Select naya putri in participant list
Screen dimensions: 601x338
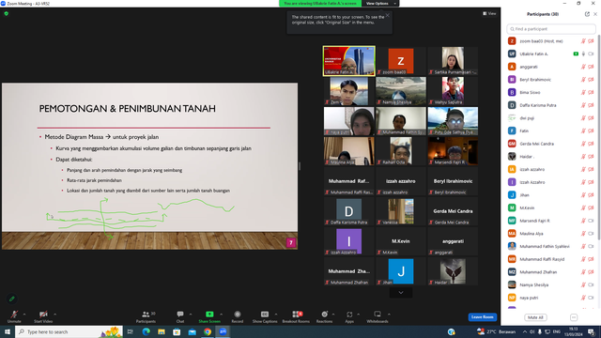point(551,298)
